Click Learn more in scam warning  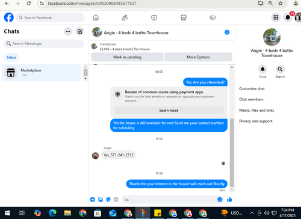click(x=169, y=111)
